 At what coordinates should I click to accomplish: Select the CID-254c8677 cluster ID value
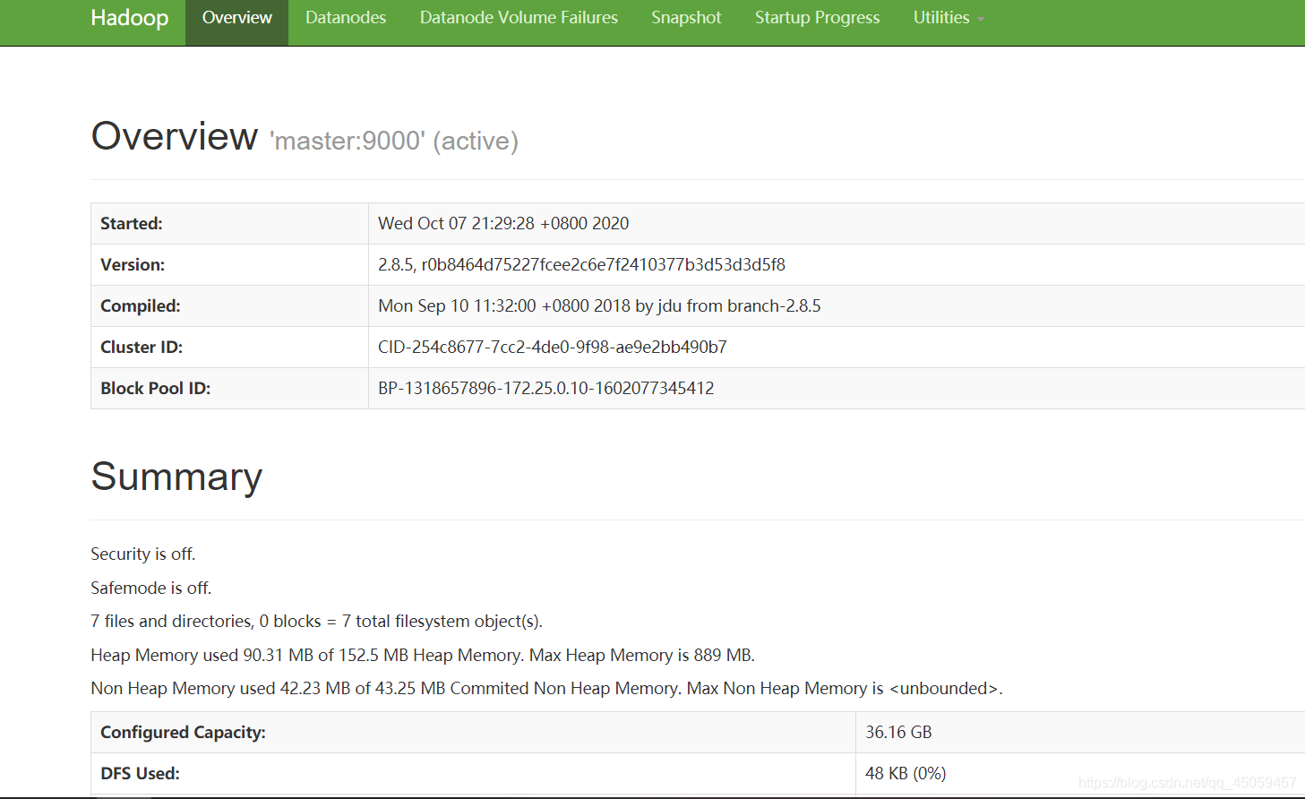[x=553, y=348]
